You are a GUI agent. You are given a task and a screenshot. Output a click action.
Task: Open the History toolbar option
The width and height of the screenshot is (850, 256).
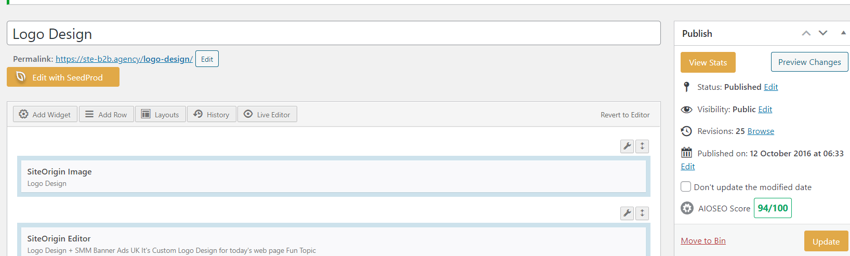pos(211,114)
